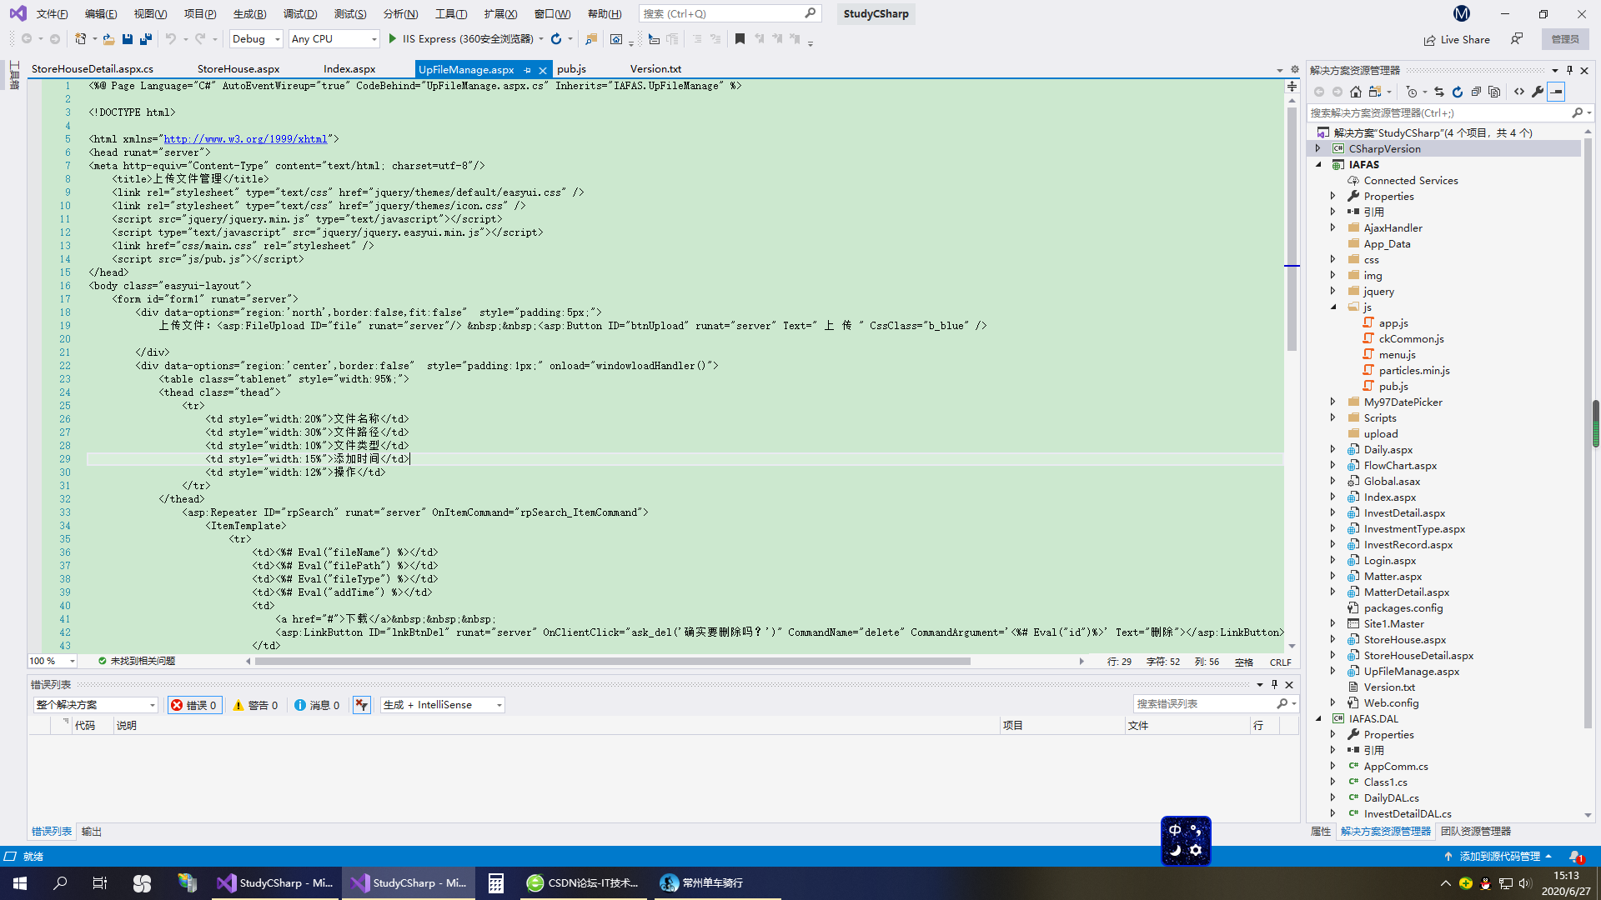Click View Code icon in Solution Explorer
Image resolution: width=1601 pixels, height=900 pixels.
pyautogui.click(x=1519, y=92)
